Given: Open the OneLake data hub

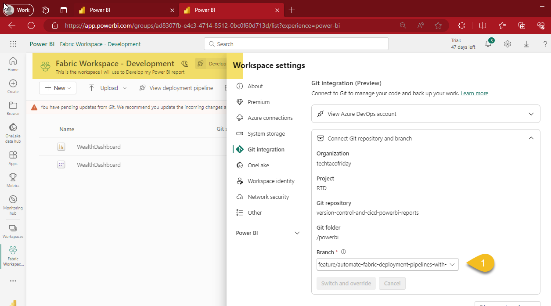Looking at the screenshot, I should tap(13, 132).
